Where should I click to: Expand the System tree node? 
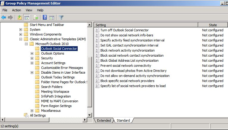tap(21, 30)
